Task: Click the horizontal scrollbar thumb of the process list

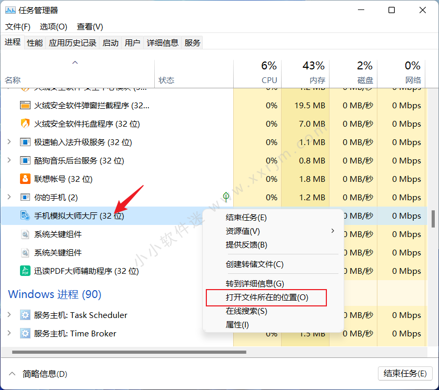Action: coord(129,352)
